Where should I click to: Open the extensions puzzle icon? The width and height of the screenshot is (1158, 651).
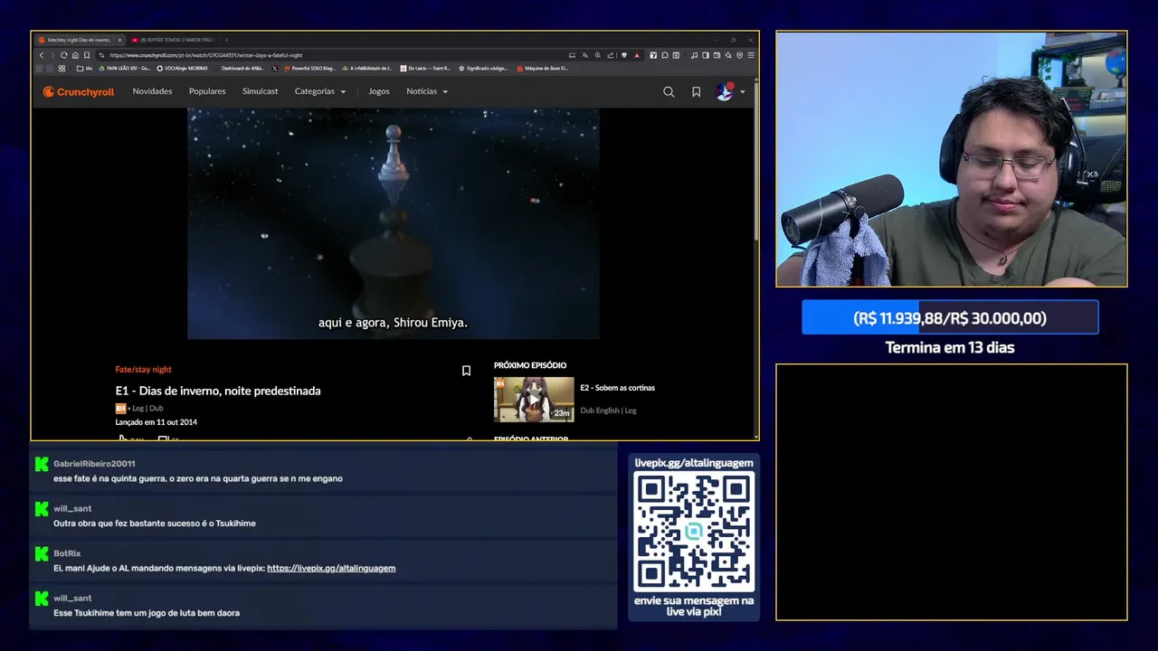coord(665,55)
